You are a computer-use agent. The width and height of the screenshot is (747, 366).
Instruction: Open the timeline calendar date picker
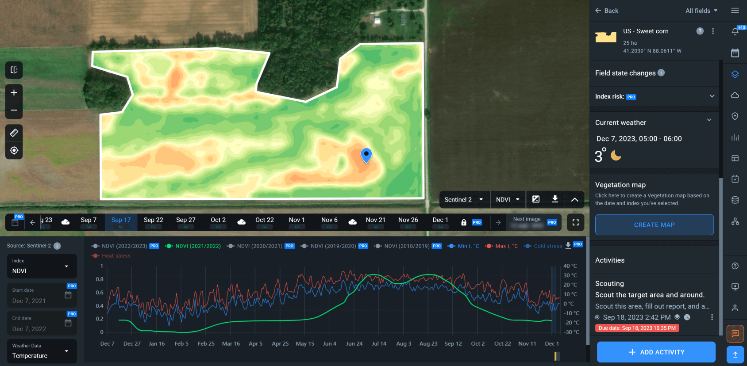tap(15, 222)
